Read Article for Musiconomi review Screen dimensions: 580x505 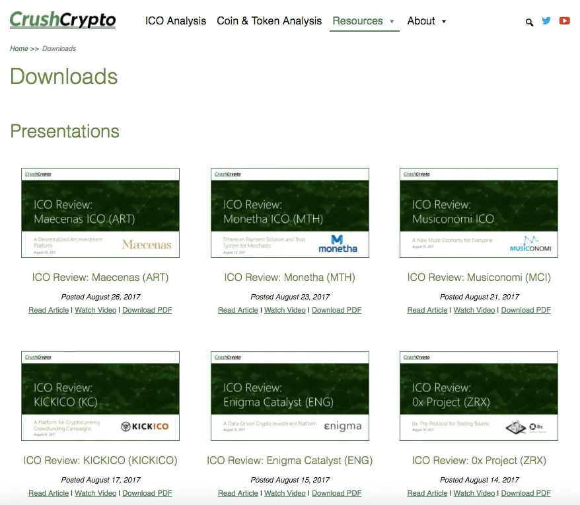(427, 310)
